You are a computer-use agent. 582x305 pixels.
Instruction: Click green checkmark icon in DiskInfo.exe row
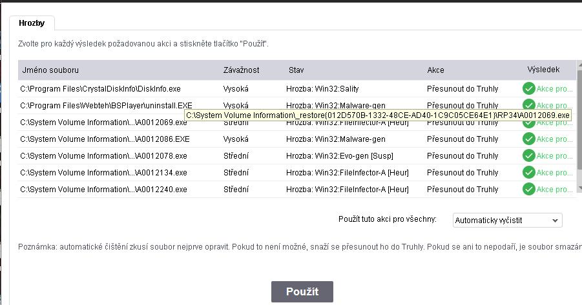[x=528, y=88]
